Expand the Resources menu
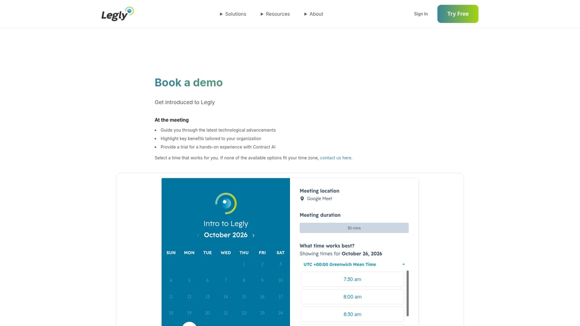The height and width of the screenshot is (326, 580). (x=275, y=14)
